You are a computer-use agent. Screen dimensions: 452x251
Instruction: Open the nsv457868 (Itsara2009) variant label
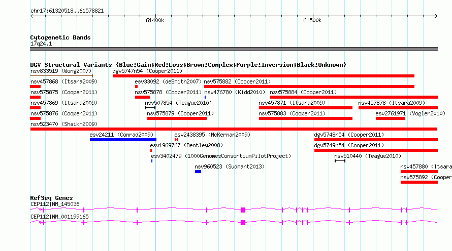click(64, 81)
